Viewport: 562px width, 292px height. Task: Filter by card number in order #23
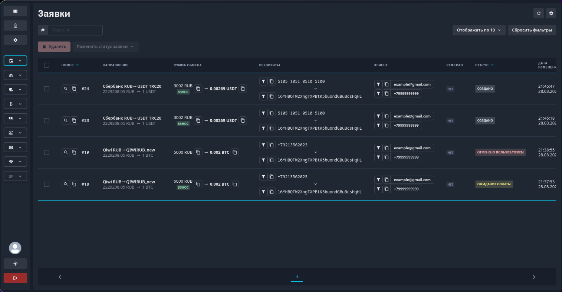[263, 113]
